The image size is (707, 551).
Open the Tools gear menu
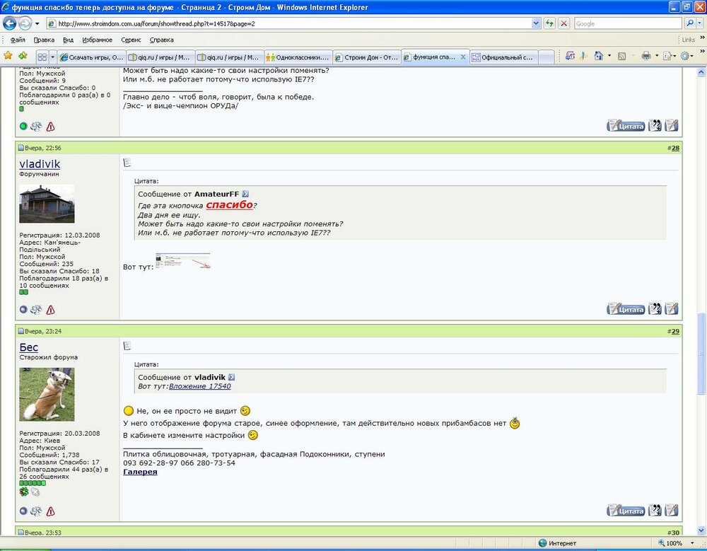click(687, 56)
